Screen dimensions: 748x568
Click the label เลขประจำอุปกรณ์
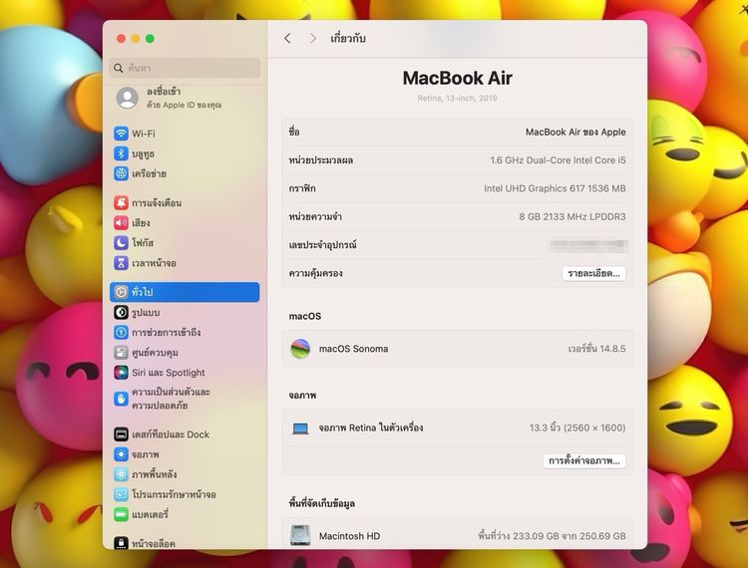point(323,245)
